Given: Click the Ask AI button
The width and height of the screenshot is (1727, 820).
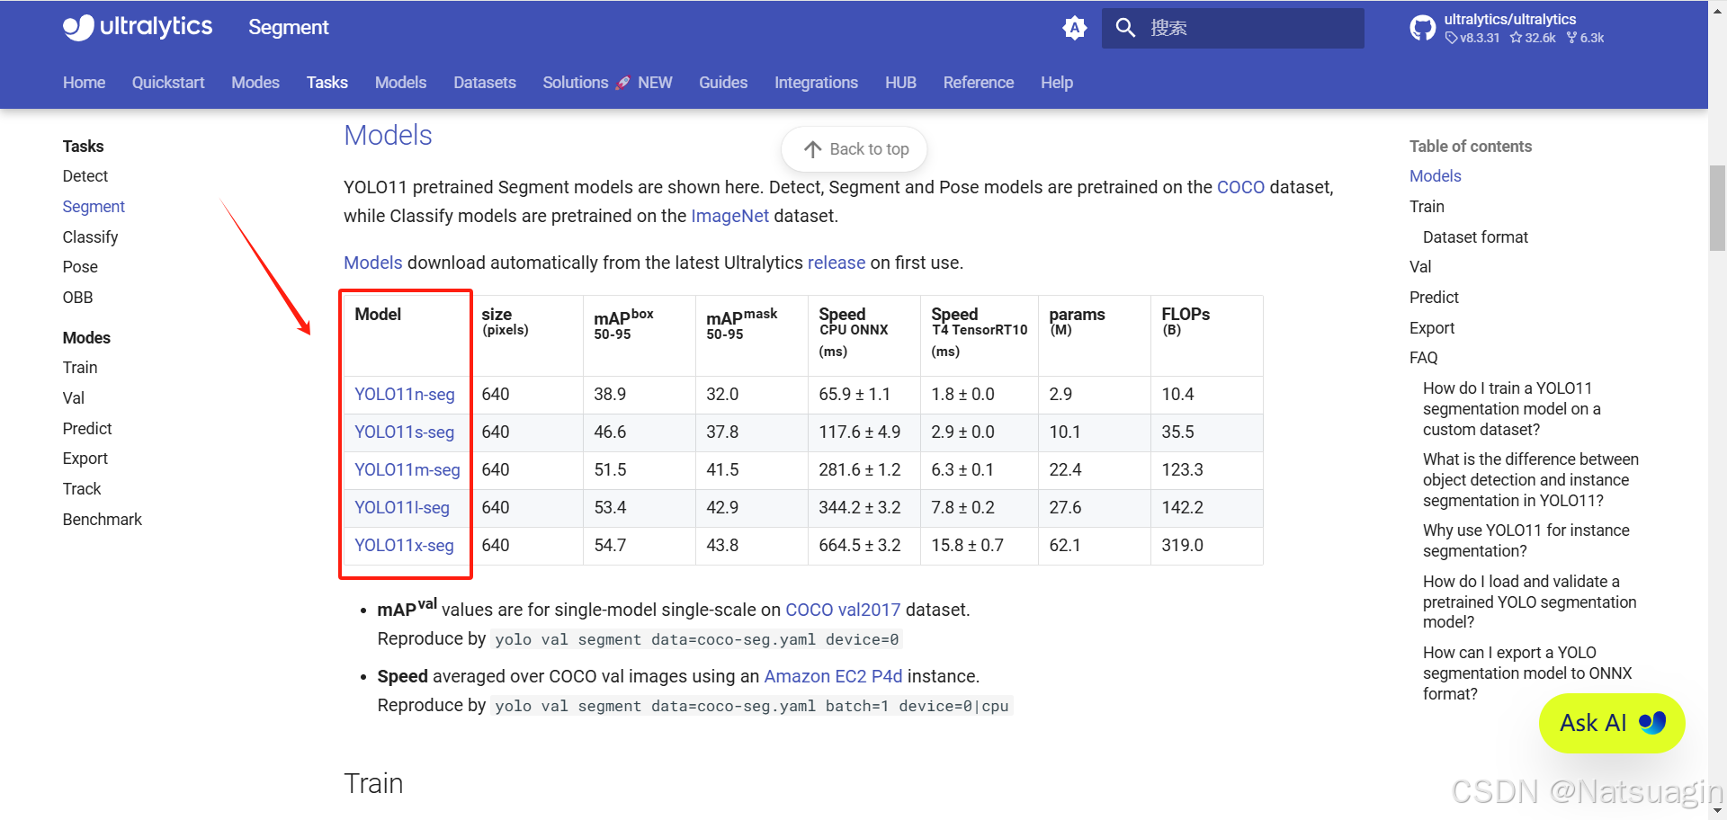Looking at the screenshot, I should (1612, 723).
